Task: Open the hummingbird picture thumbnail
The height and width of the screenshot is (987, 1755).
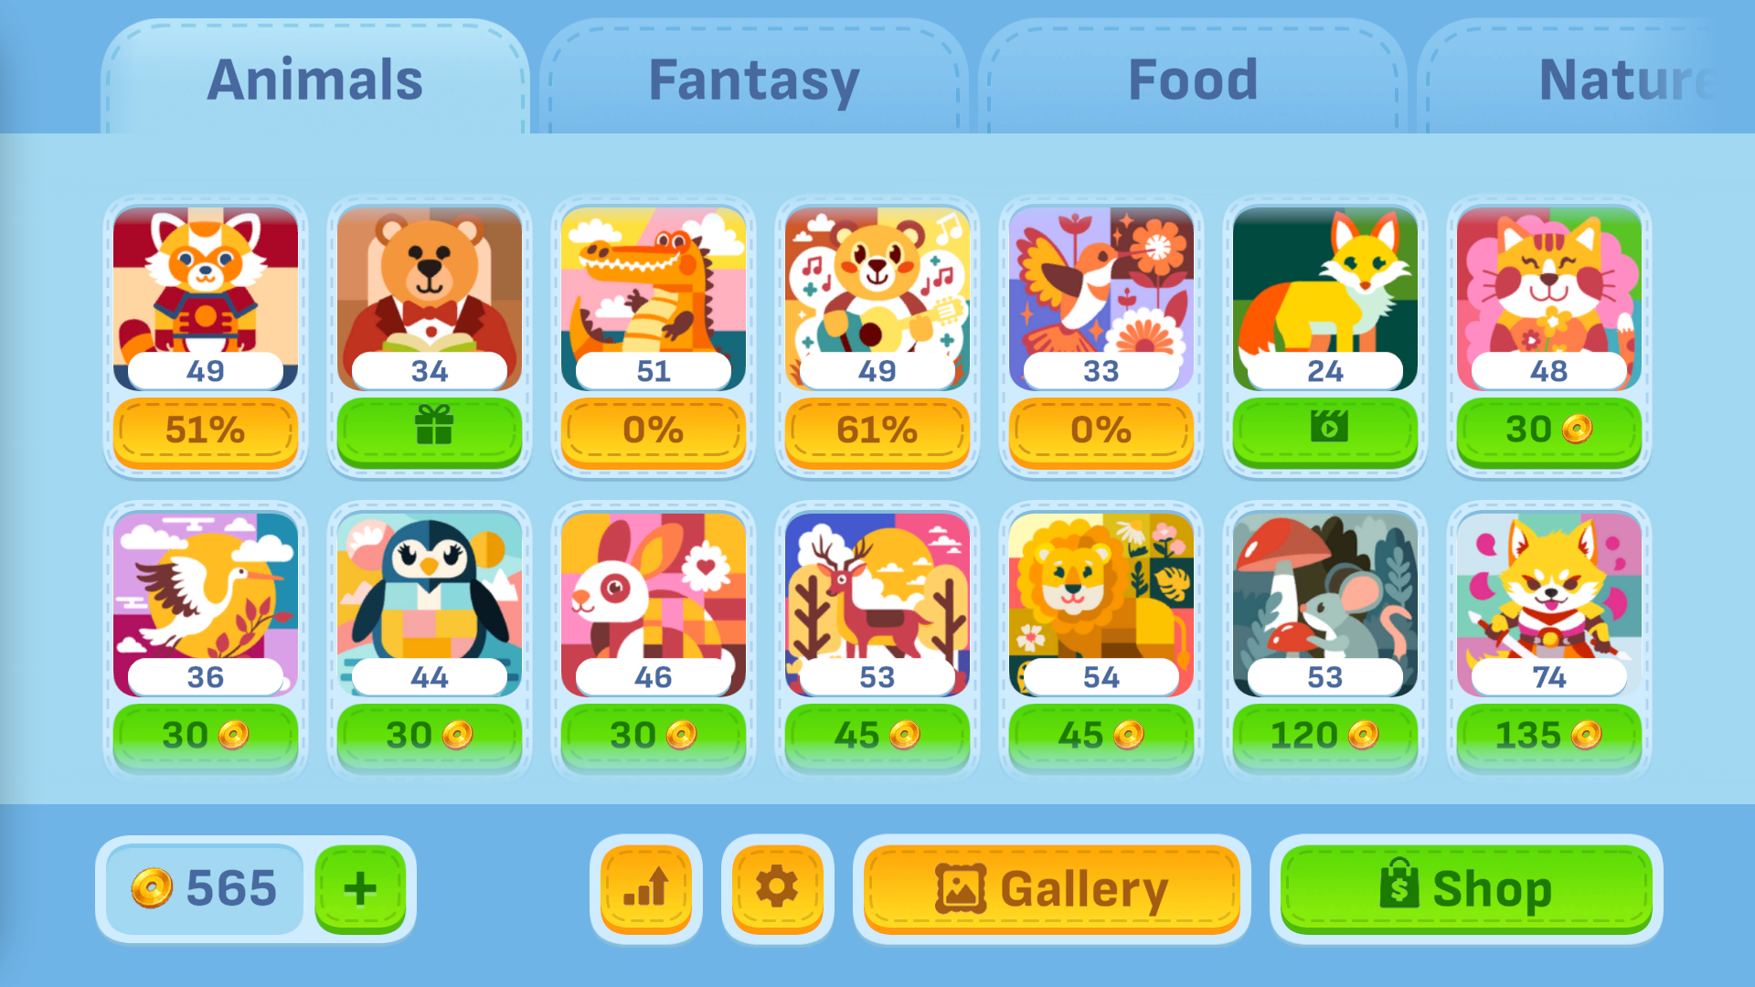Action: [1101, 298]
